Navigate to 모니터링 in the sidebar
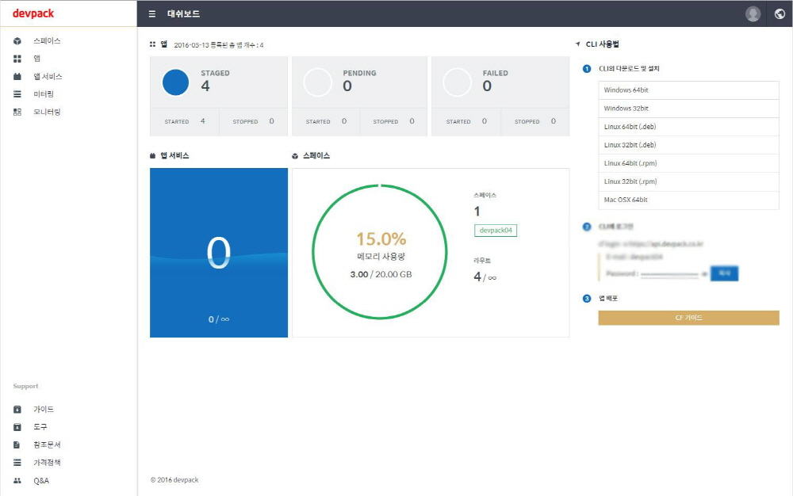The height and width of the screenshot is (496, 793). click(x=46, y=112)
